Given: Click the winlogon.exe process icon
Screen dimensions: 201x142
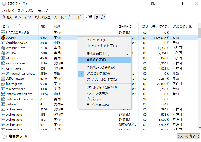Looking at the screenshot, I should [x=3, y=63].
